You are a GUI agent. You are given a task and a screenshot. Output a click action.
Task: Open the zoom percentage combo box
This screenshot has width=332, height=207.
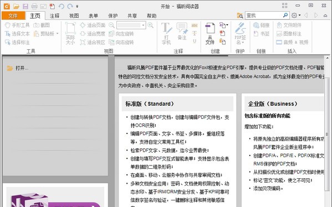[131, 25]
